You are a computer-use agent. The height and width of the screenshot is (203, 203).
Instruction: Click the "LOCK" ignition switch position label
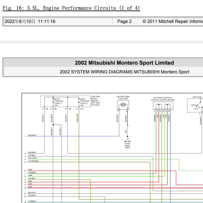(193, 105)
